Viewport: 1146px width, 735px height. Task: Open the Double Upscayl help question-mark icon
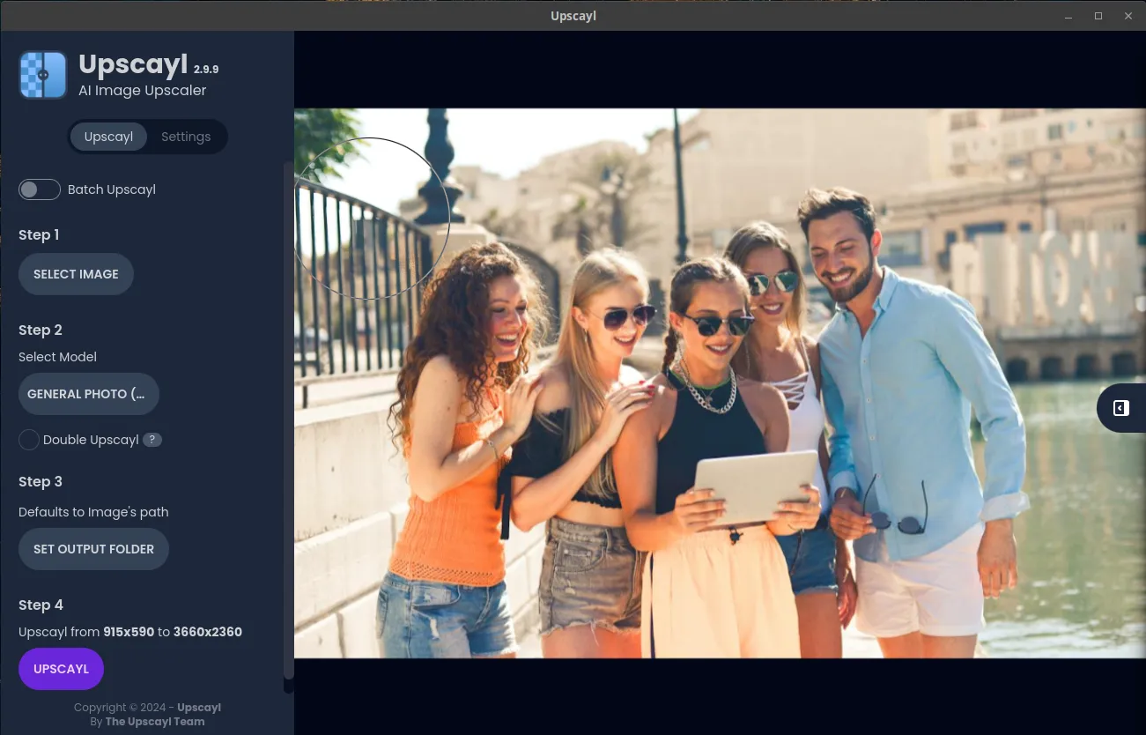(152, 439)
